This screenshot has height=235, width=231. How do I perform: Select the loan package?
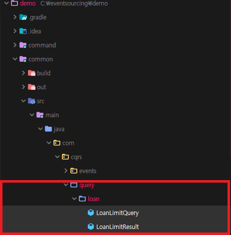click(93, 199)
